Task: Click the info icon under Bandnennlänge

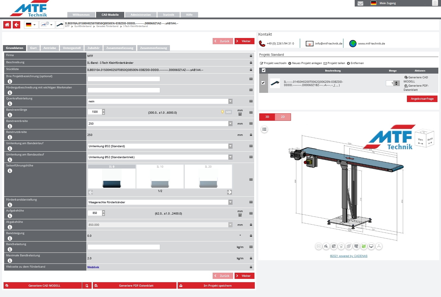Action: pos(10,115)
